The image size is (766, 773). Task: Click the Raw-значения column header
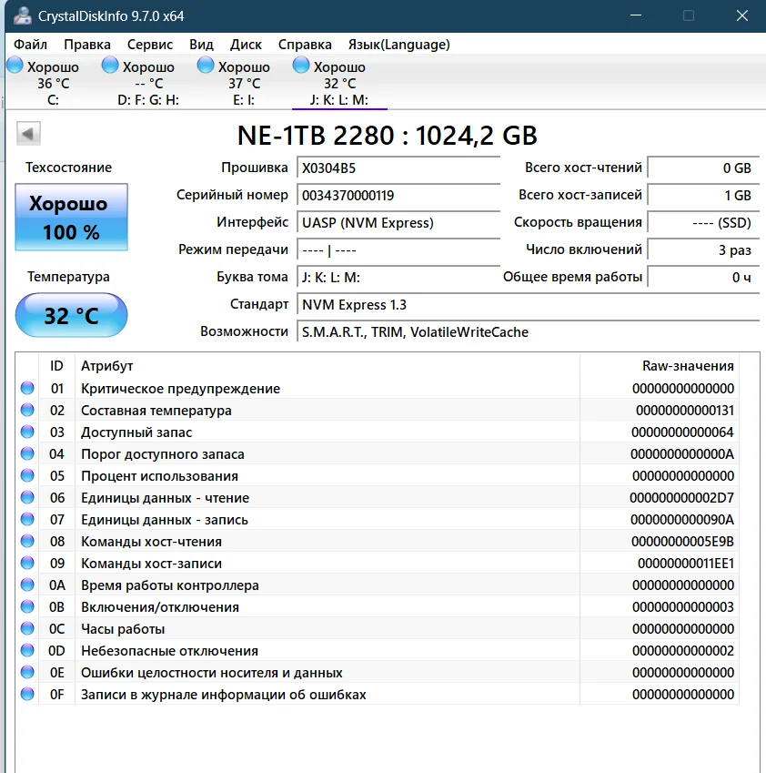pyautogui.click(x=687, y=366)
